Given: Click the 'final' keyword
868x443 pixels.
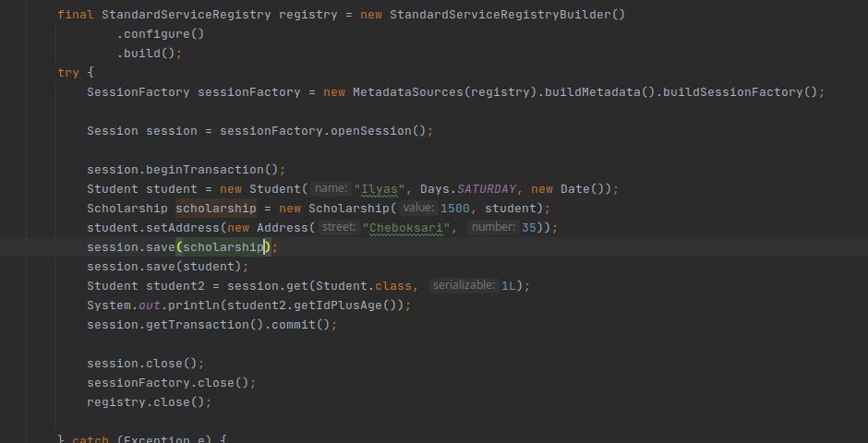Looking at the screenshot, I should 76,15.
